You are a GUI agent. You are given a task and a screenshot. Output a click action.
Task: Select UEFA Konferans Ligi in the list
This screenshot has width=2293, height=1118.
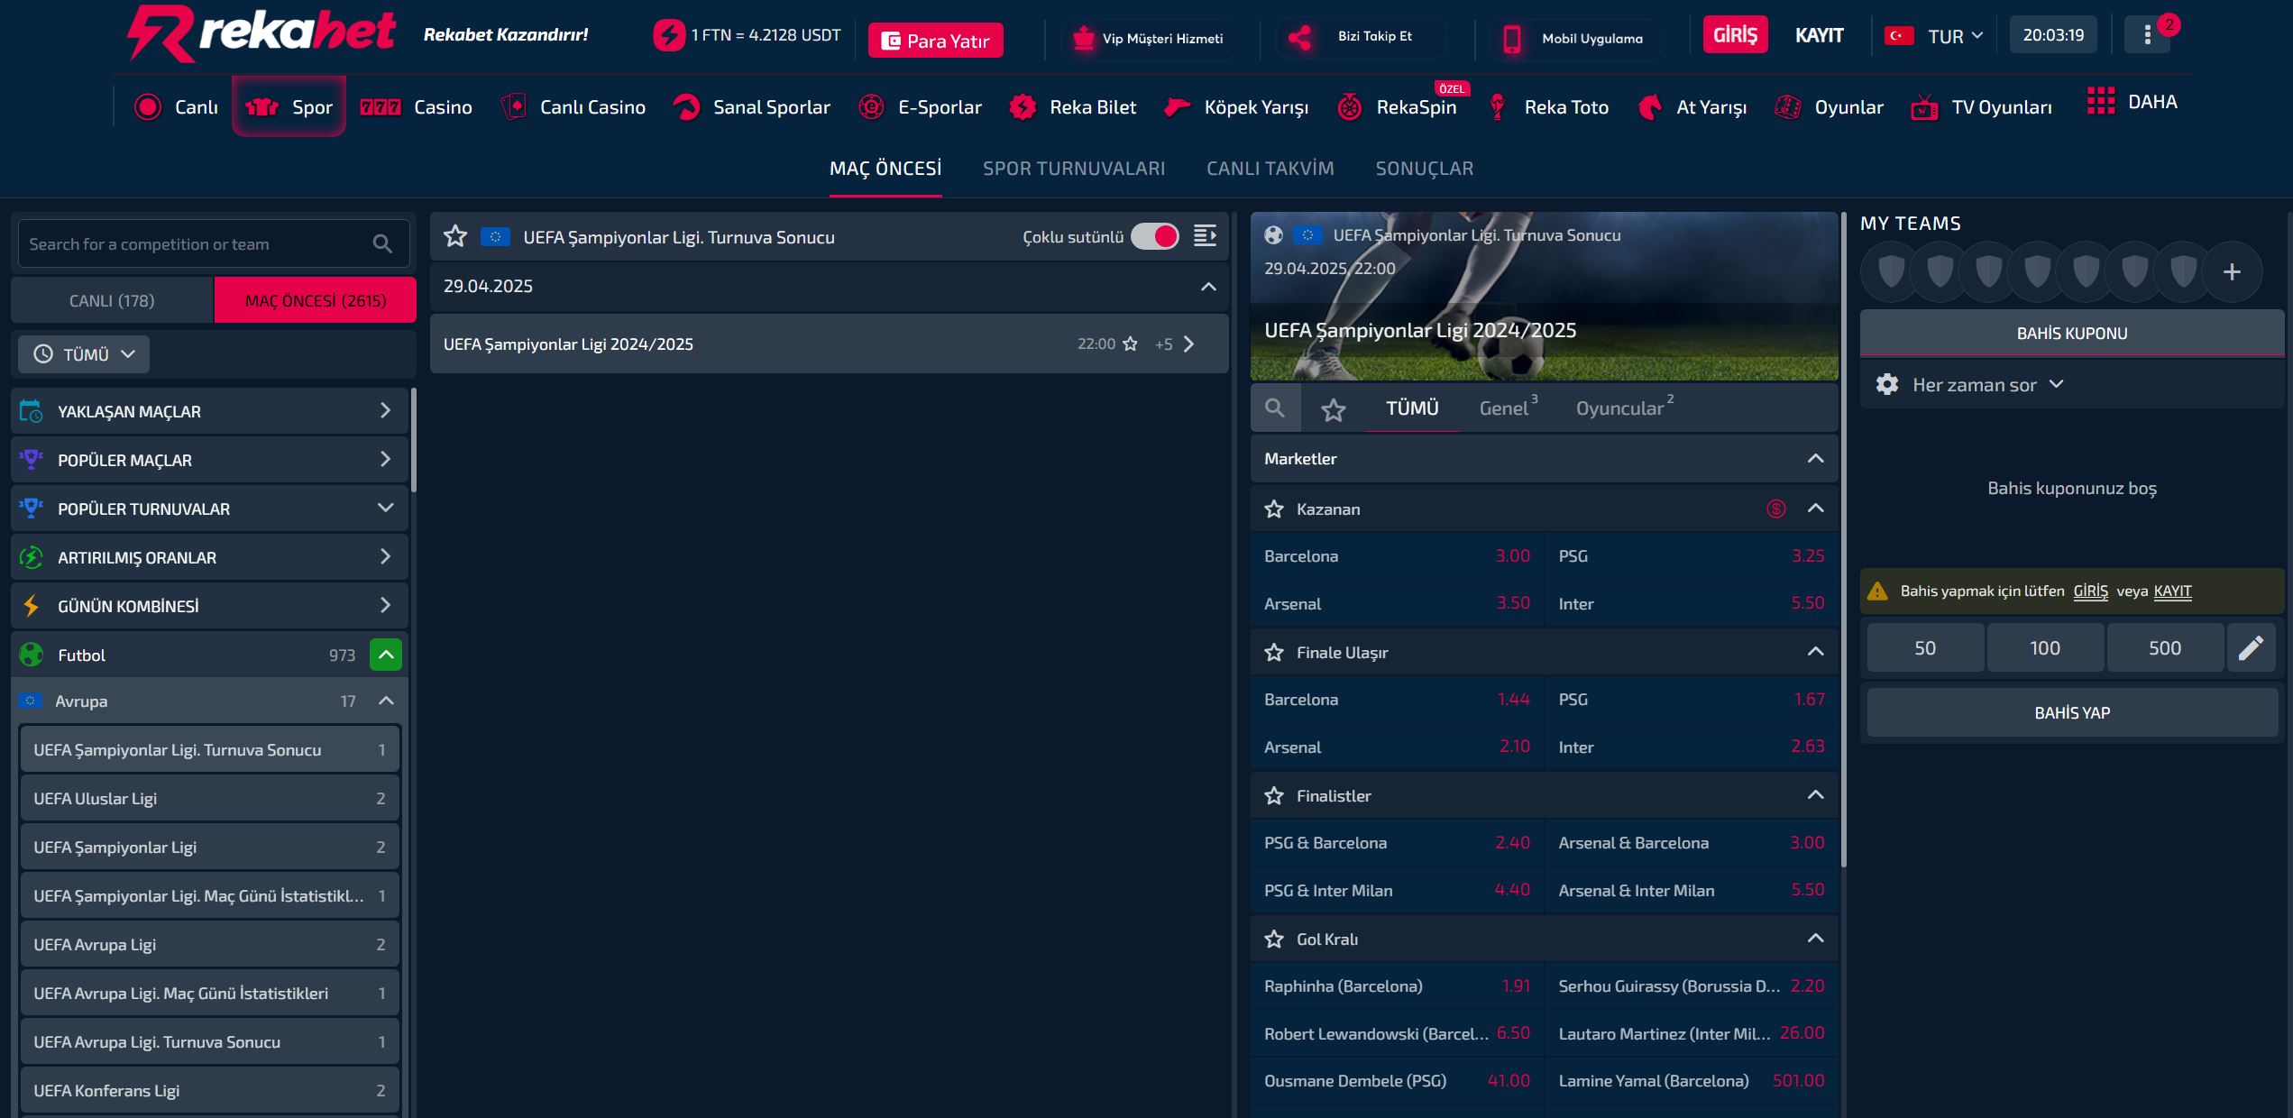pyautogui.click(x=209, y=1091)
